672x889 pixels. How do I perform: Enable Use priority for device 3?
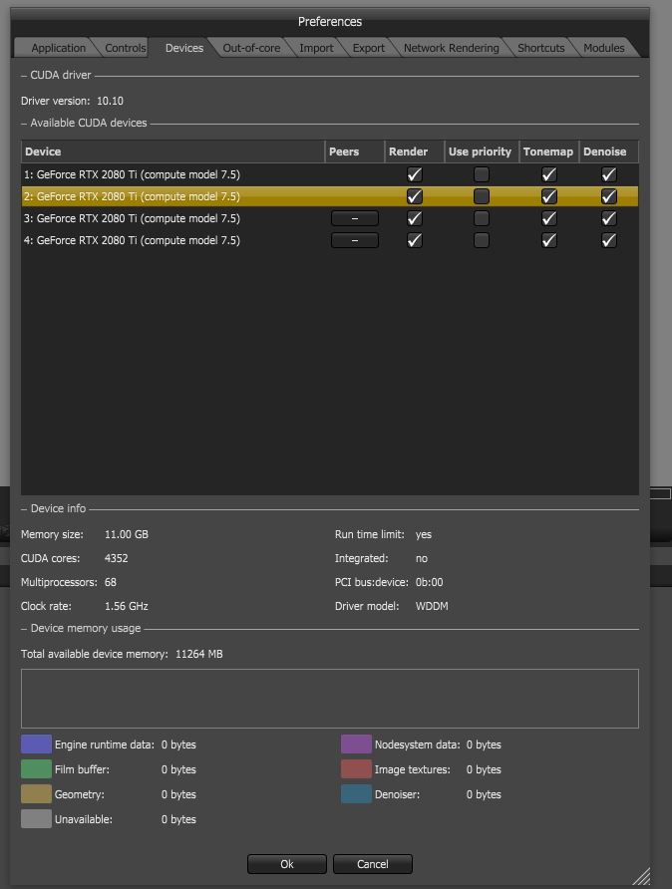tap(481, 218)
